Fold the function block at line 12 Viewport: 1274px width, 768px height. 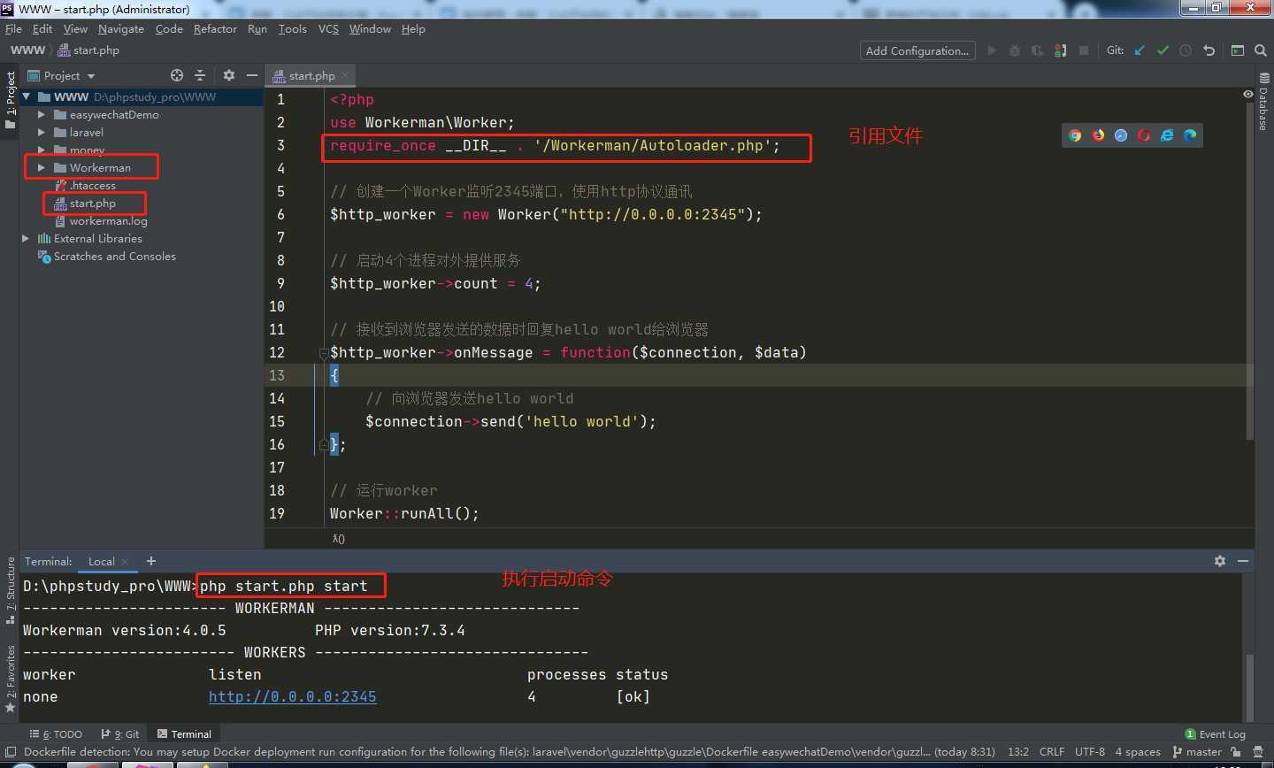tap(324, 353)
